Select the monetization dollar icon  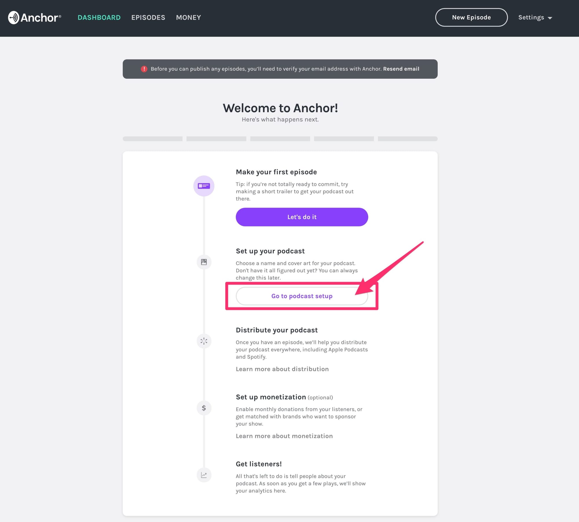point(204,408)
